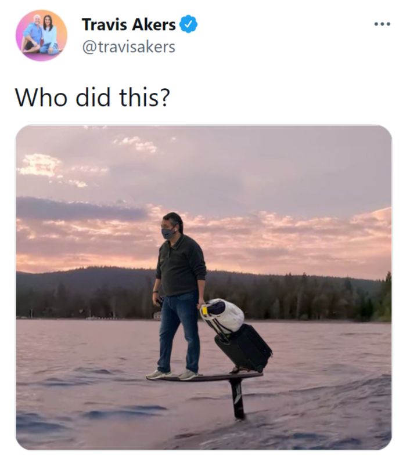This screenshot has height=470, width=410.
Task: Click the word "Who" in the tweet
Action: [x=41, y=97]
